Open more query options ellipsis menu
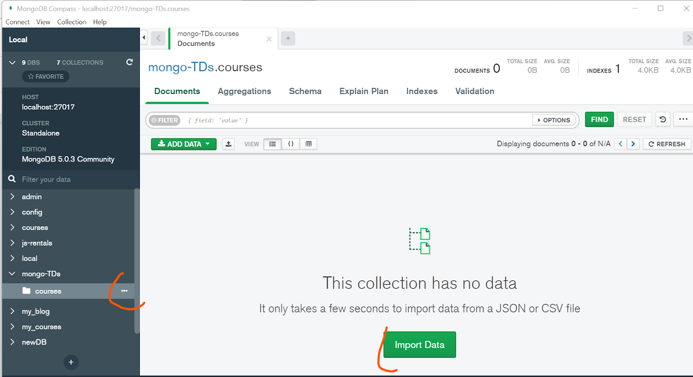 [x=683, y=120]
